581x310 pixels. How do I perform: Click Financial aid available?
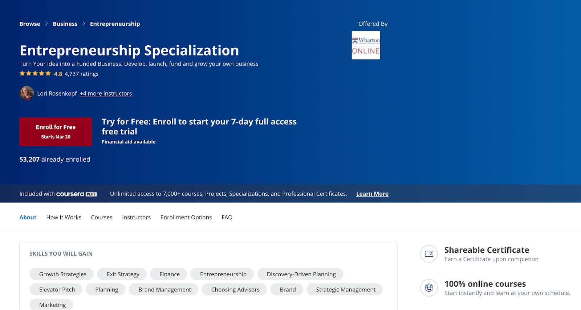coord(129,142)
